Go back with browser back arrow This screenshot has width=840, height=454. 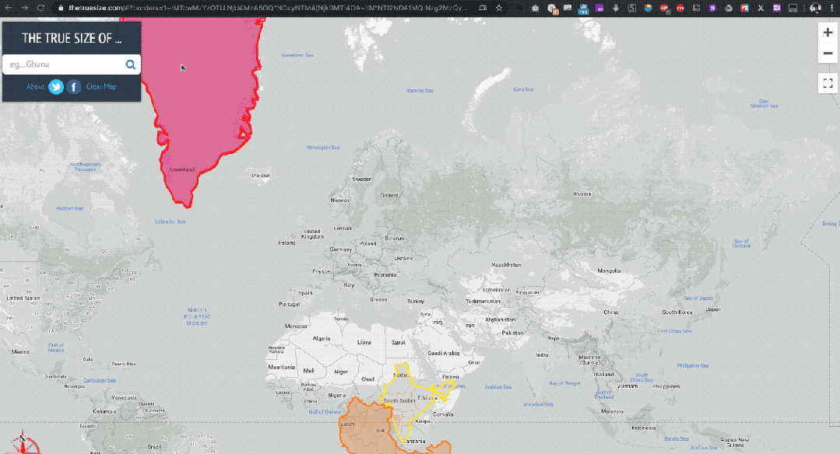(x=9, y=8)
